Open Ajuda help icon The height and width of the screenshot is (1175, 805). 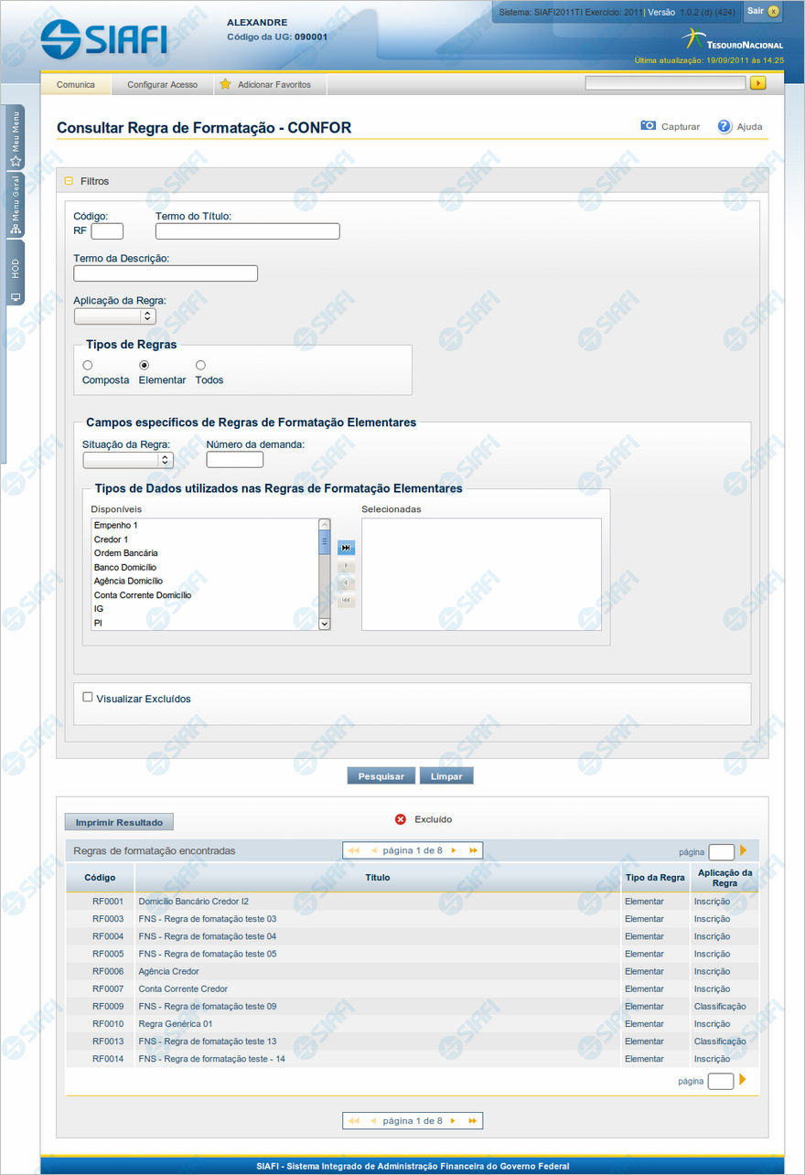[x=724, y=126]
